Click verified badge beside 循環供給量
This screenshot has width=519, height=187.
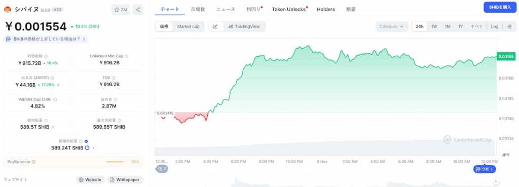[x=86, y=141]
